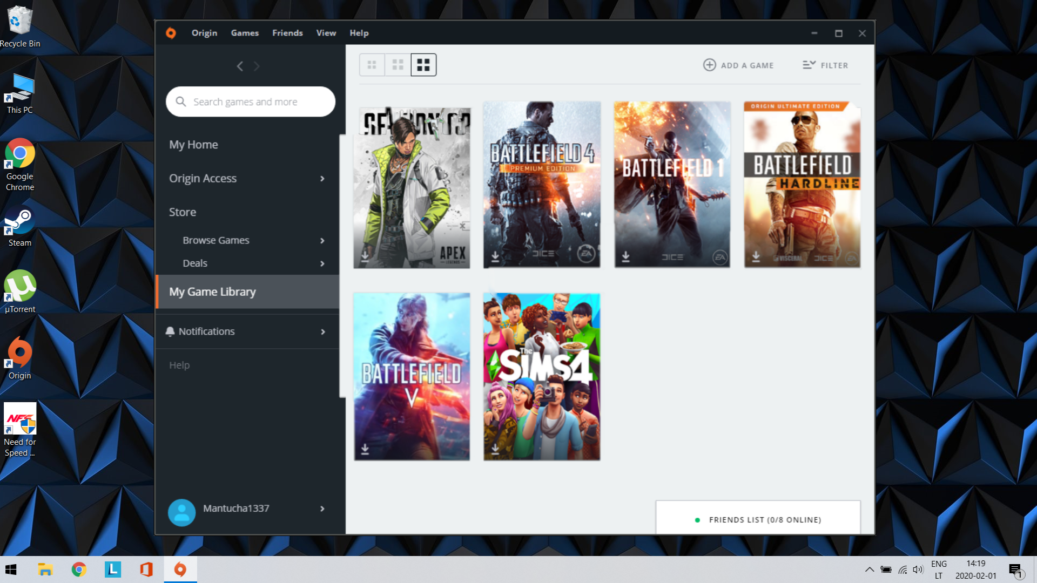1037x583 pixels.
Task: Click download icon on Battlefield Hardline tile
Action: coord(756,256)
